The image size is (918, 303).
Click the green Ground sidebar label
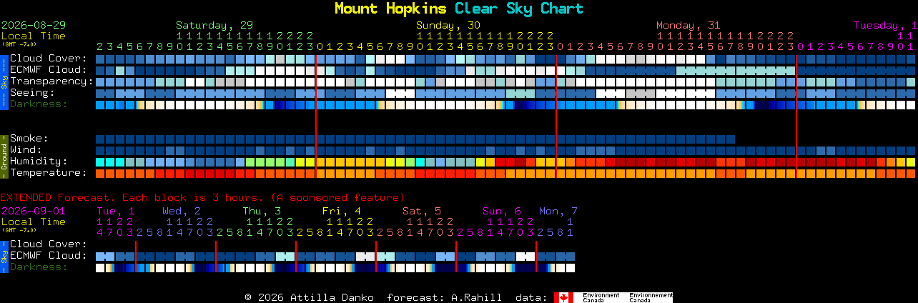4,155
